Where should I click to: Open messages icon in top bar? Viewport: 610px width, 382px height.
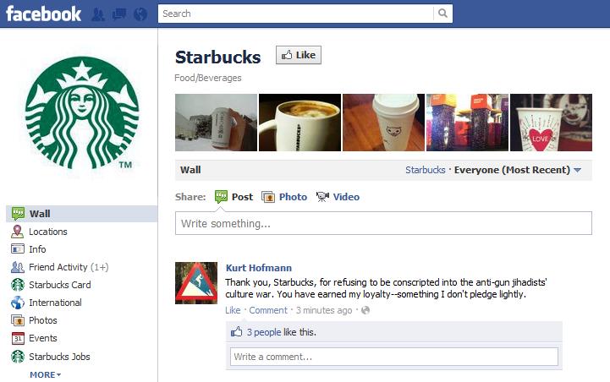tap(119, 14)
